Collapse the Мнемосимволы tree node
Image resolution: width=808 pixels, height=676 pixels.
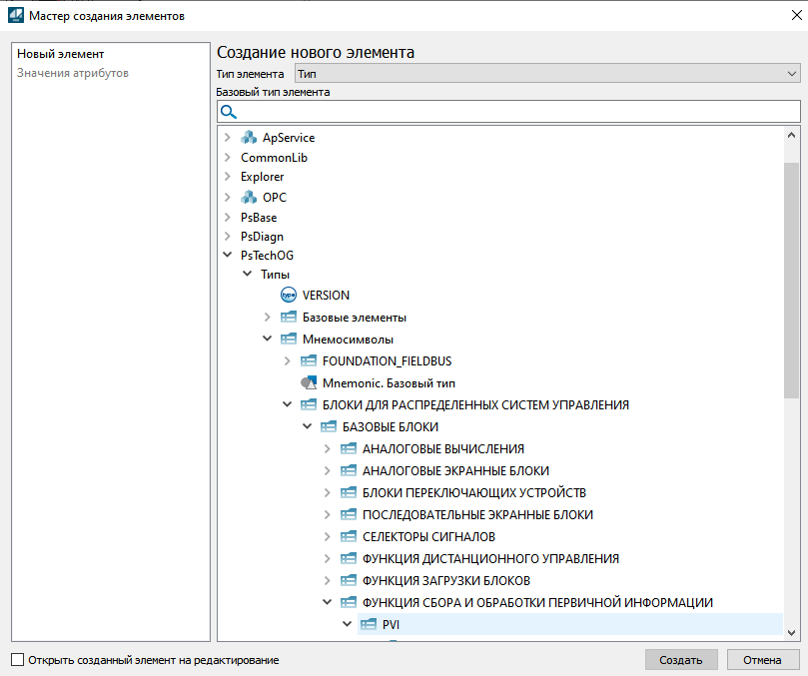click(x=268, y=338)
